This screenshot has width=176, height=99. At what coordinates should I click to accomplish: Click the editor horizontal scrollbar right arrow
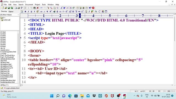click(x=172, y=85)
